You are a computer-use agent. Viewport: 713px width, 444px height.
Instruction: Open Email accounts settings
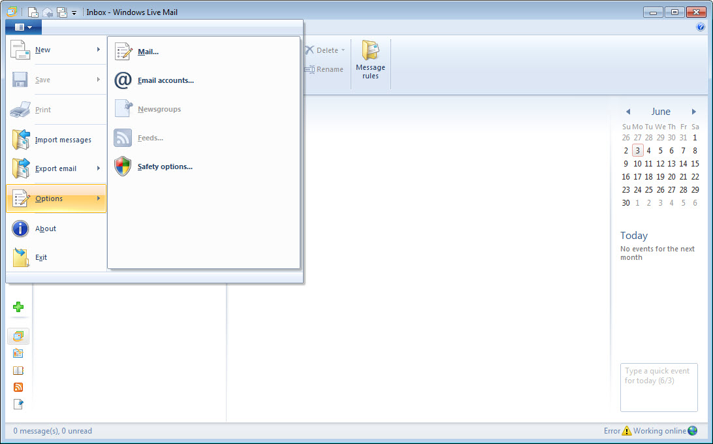pyautogui.click(x=165, y=80)
